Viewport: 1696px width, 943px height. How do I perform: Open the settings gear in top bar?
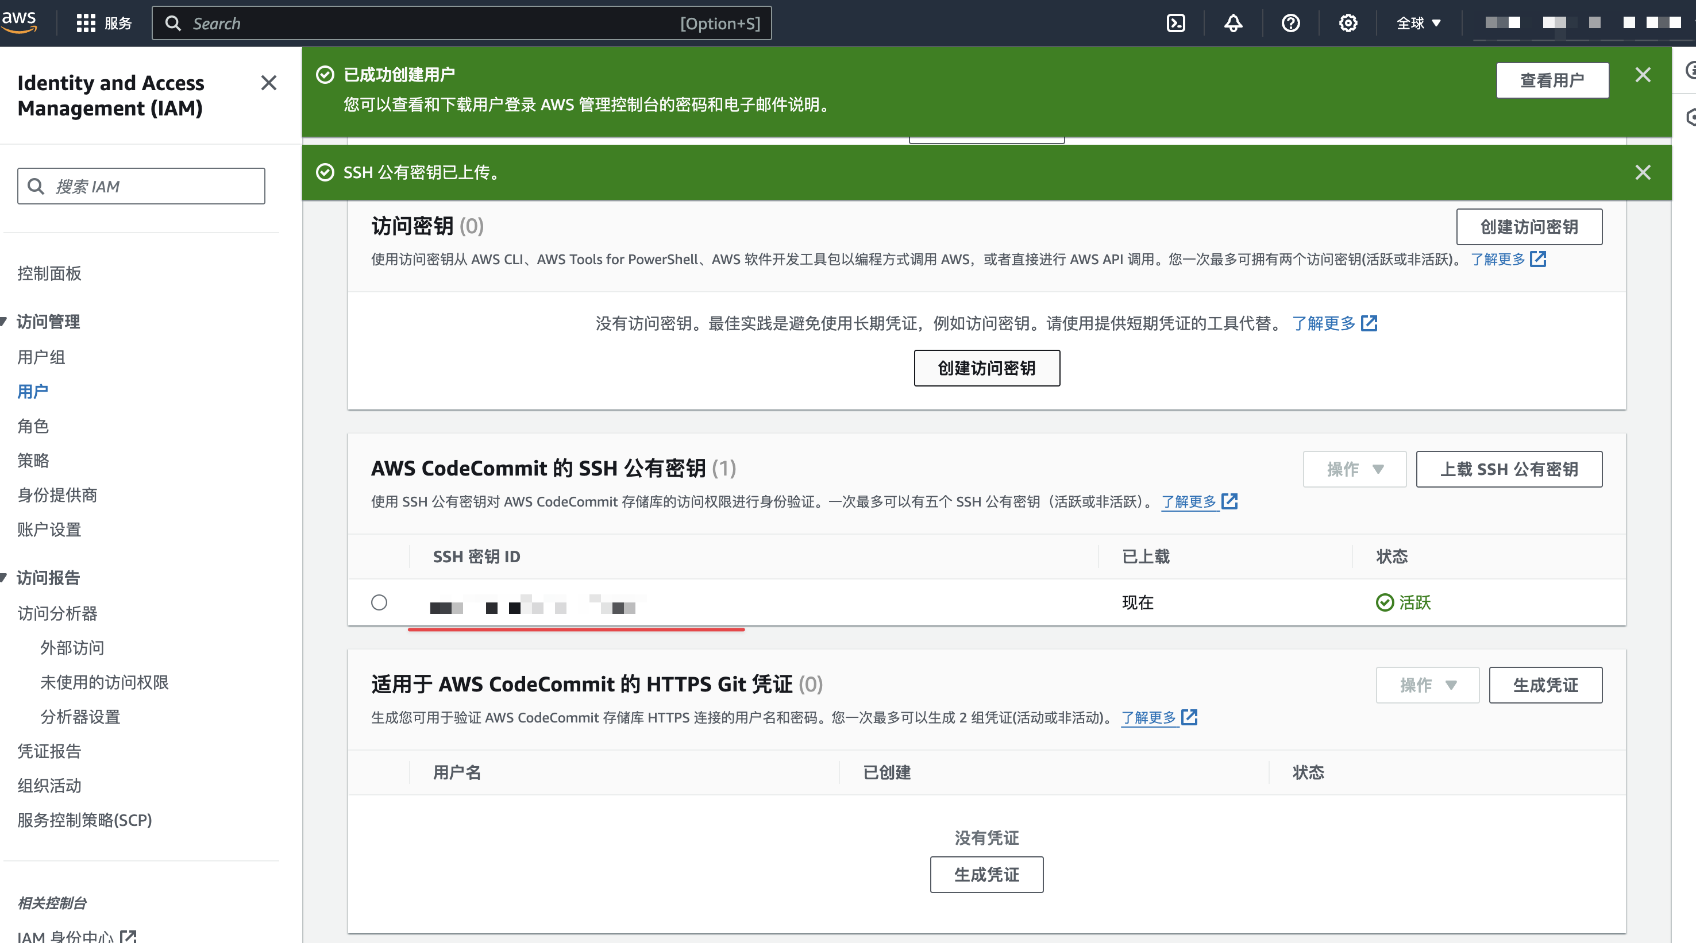pyautogui.click(x=1348, y=24)
